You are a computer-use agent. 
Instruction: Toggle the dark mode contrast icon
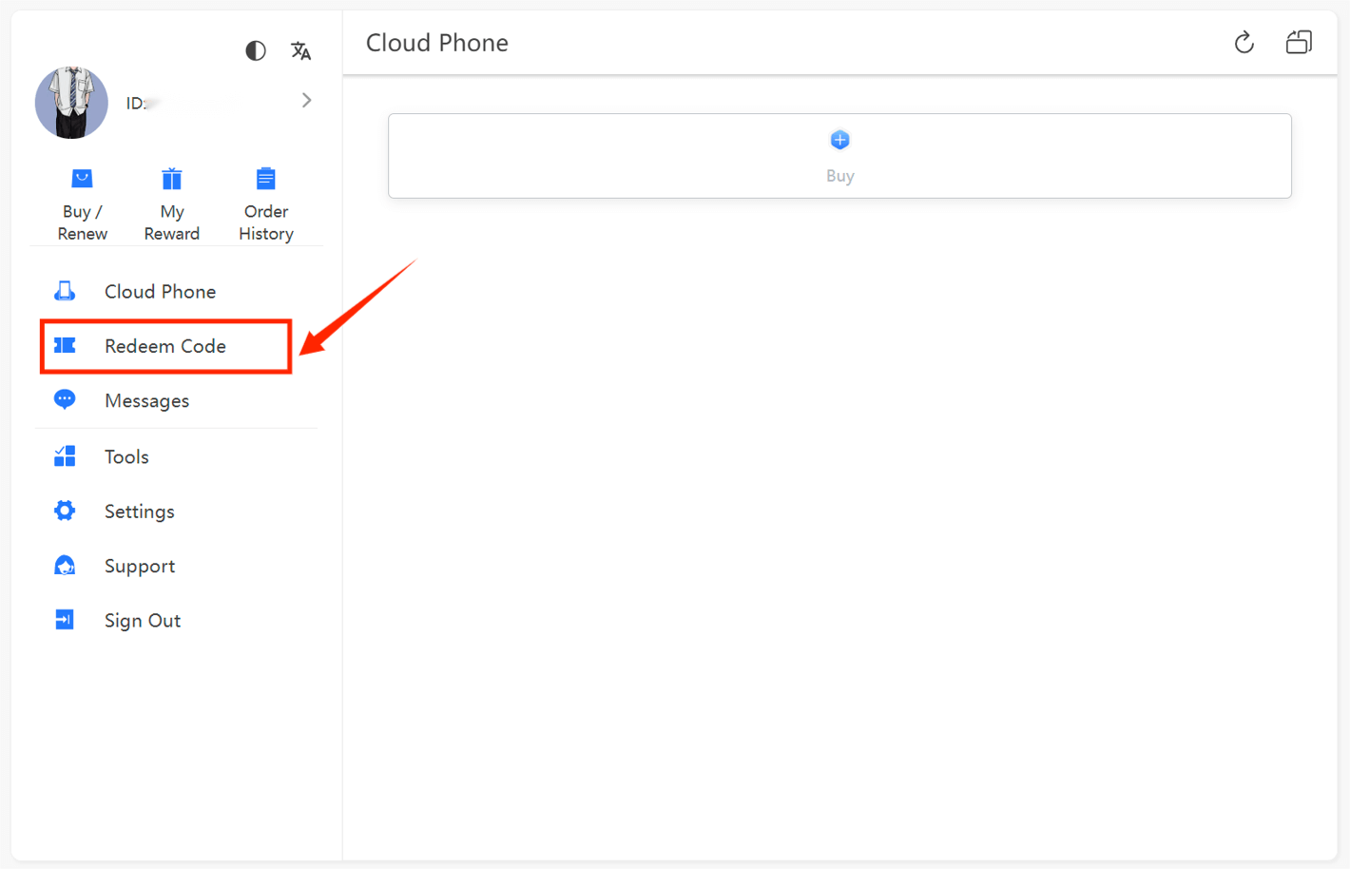[255, 50]
